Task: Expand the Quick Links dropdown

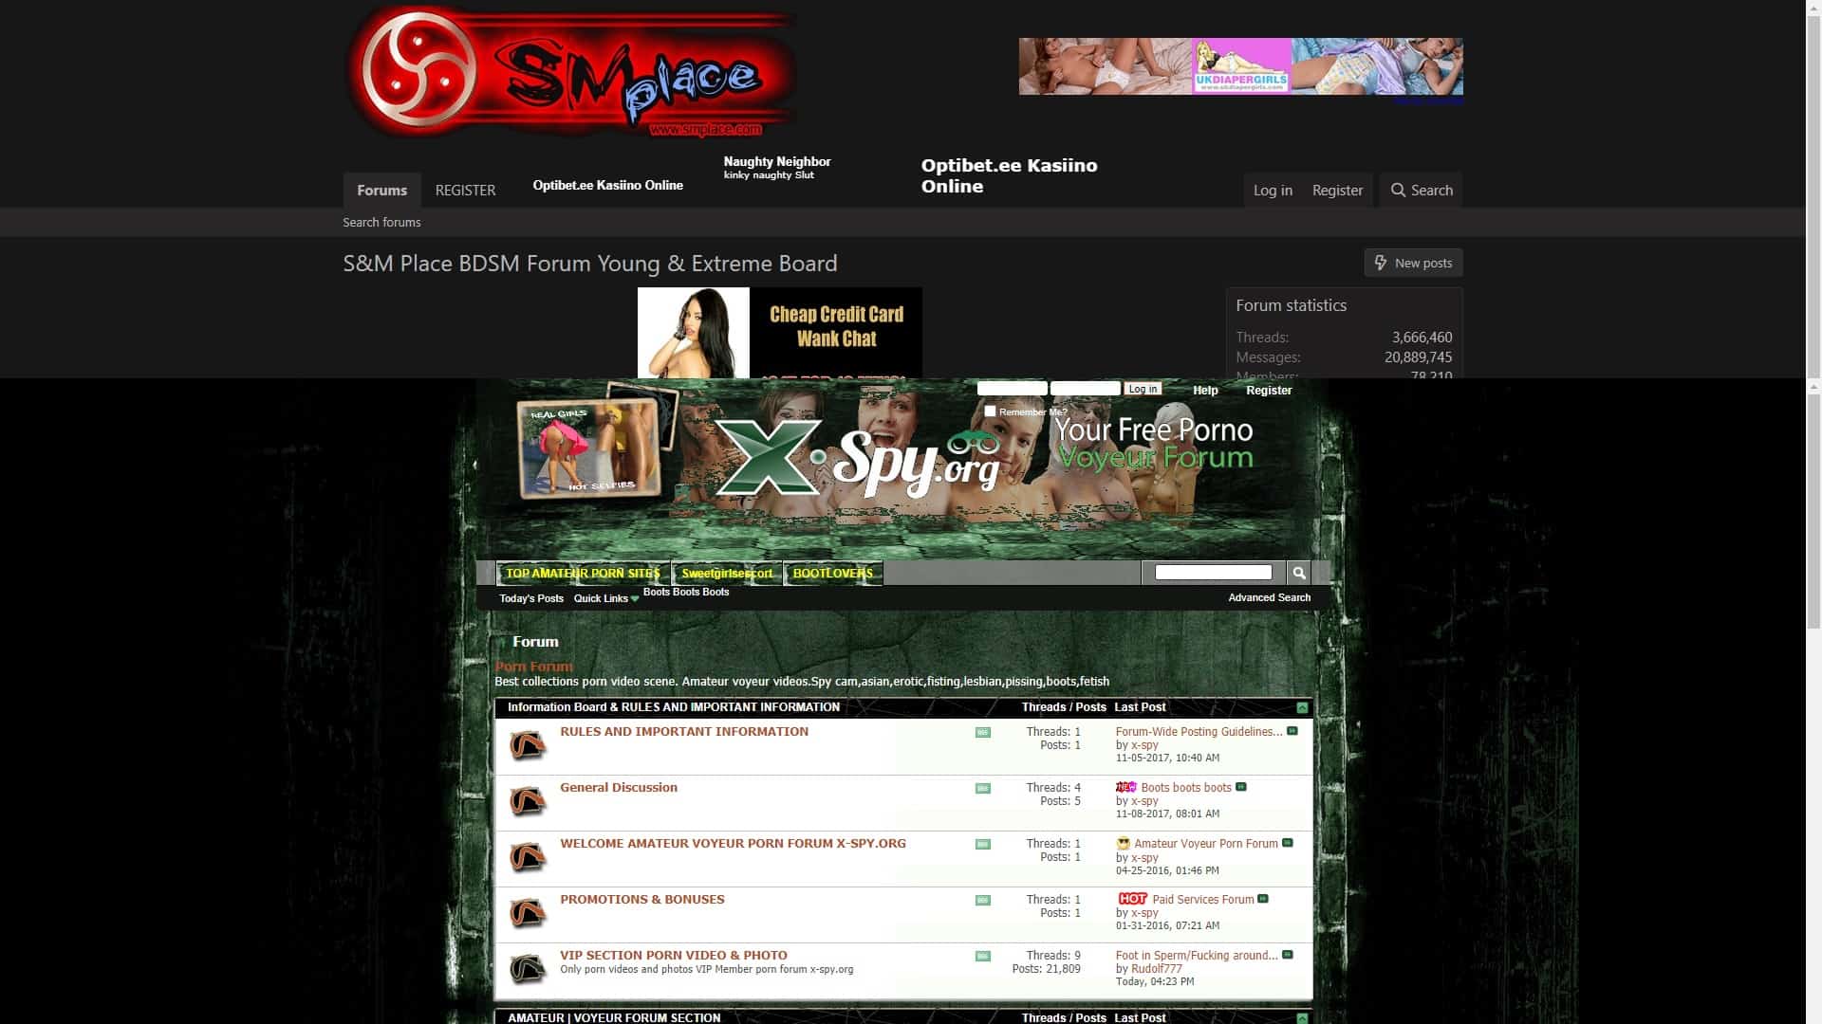Action: coord(605,598)
